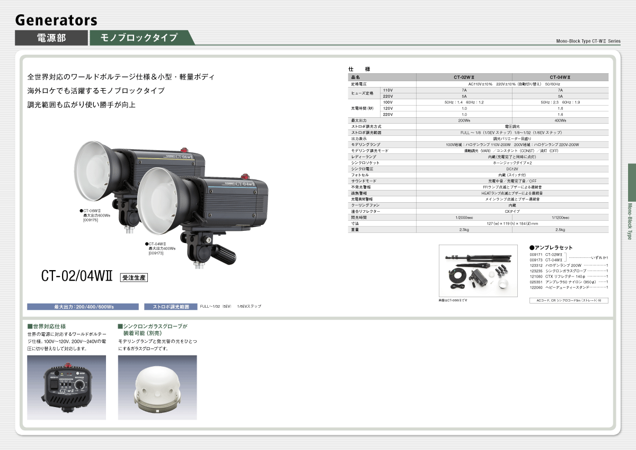
Task: Select the 122060 ヘビーデューティースタンド item
Action: [x=568, y=287]
